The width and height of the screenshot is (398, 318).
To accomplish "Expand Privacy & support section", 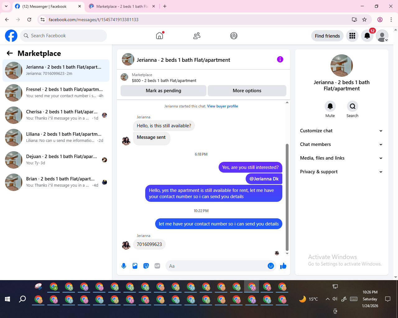I will point(341,172).
